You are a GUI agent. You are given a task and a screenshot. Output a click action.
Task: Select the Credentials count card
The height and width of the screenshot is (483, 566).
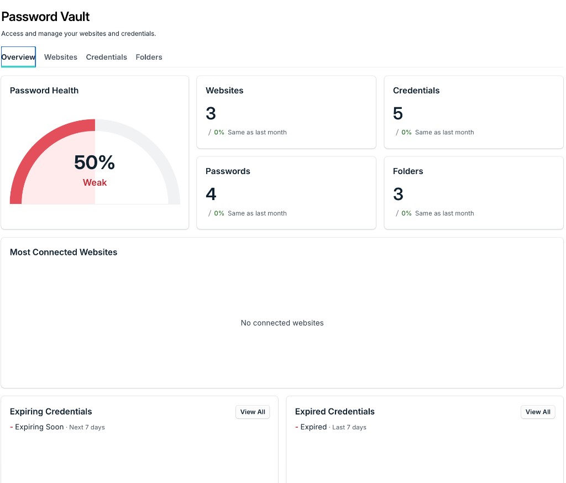474,112
